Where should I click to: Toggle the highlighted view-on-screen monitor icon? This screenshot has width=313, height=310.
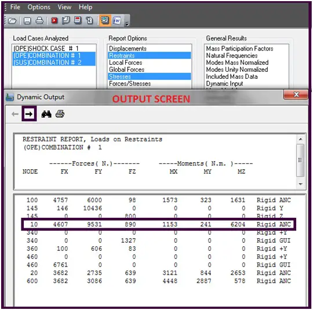point(105,20)
